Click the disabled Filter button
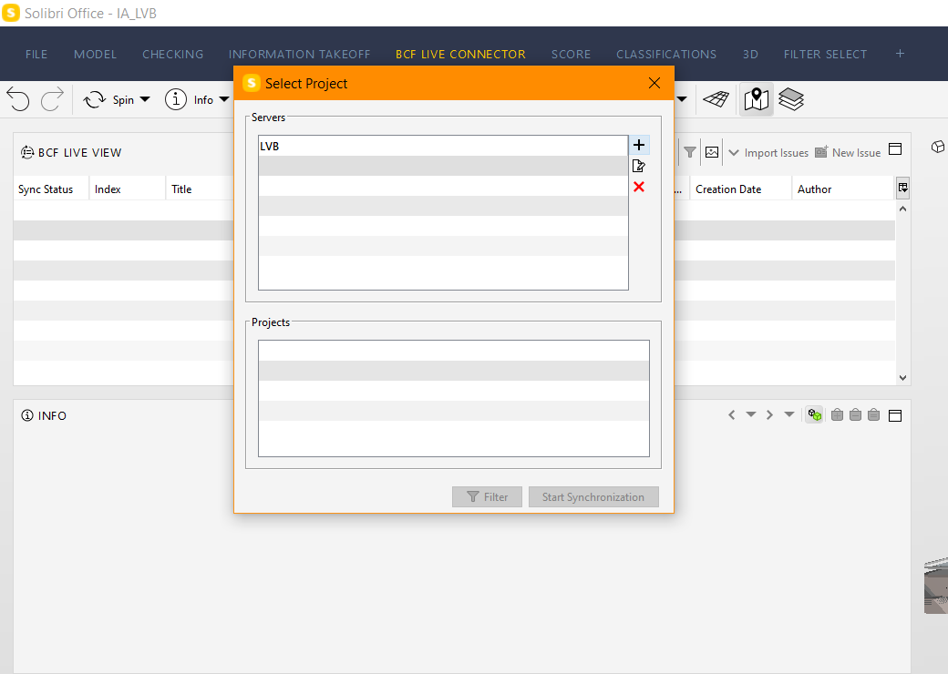The width and height of the screenshot is (948, 674). [487, 497]
